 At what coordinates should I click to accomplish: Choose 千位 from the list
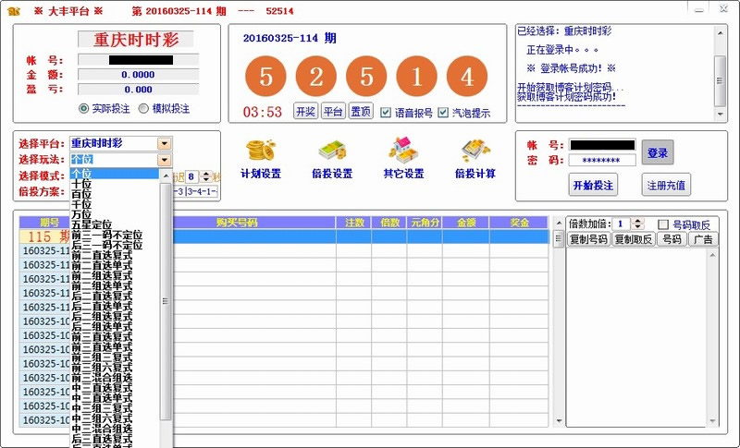(115, 204)
